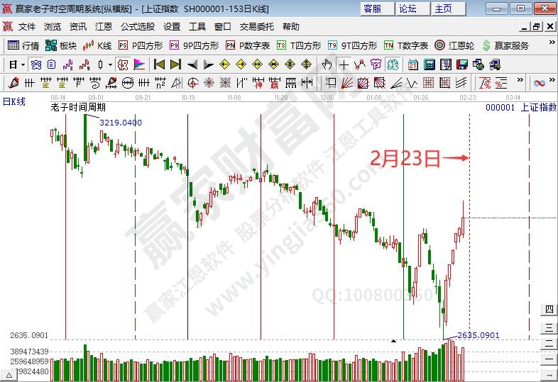
Task: Select the percent retracement line tool
Action: coord(485,83)
